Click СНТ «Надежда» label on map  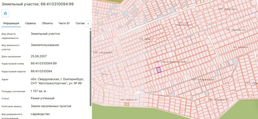241,47
